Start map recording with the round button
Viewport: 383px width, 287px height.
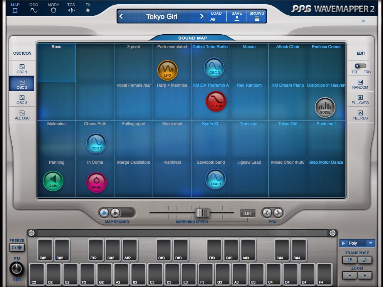tap(115, 213)
